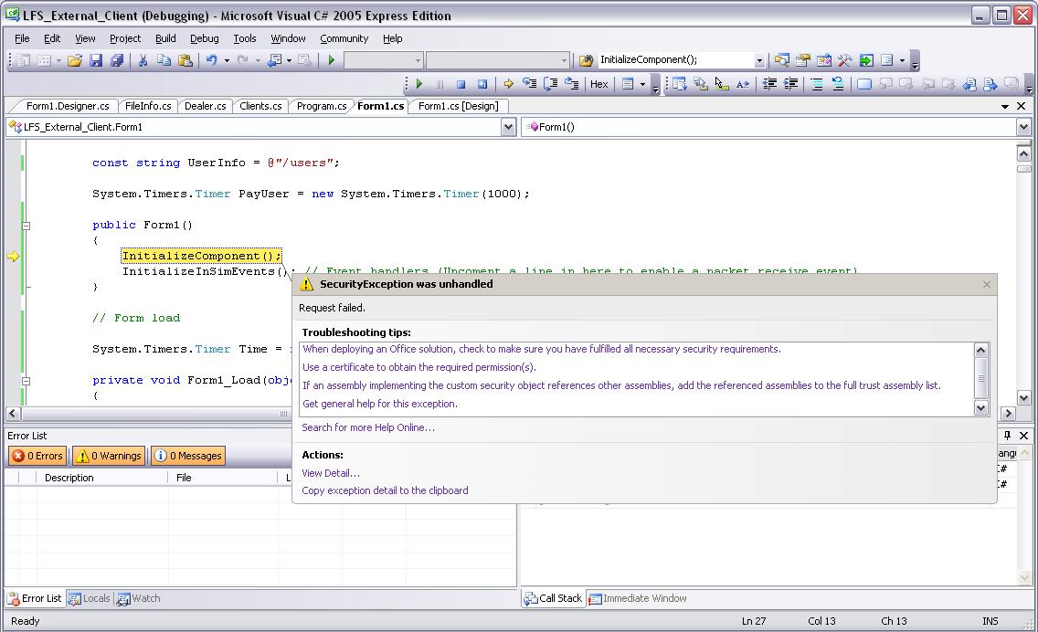The height and width of the screenshot is (632, 1038).
Task: Click the Comment Out Selected Lines icon
Action: tap(817, 84)
